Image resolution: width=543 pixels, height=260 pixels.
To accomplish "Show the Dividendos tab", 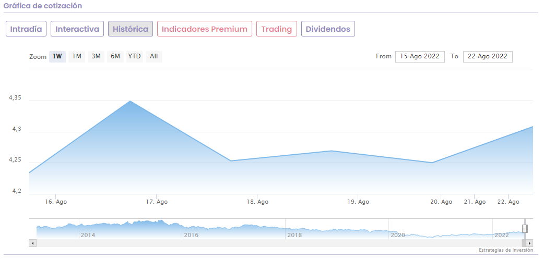I will pyautogui.click(x=328, y=29).
